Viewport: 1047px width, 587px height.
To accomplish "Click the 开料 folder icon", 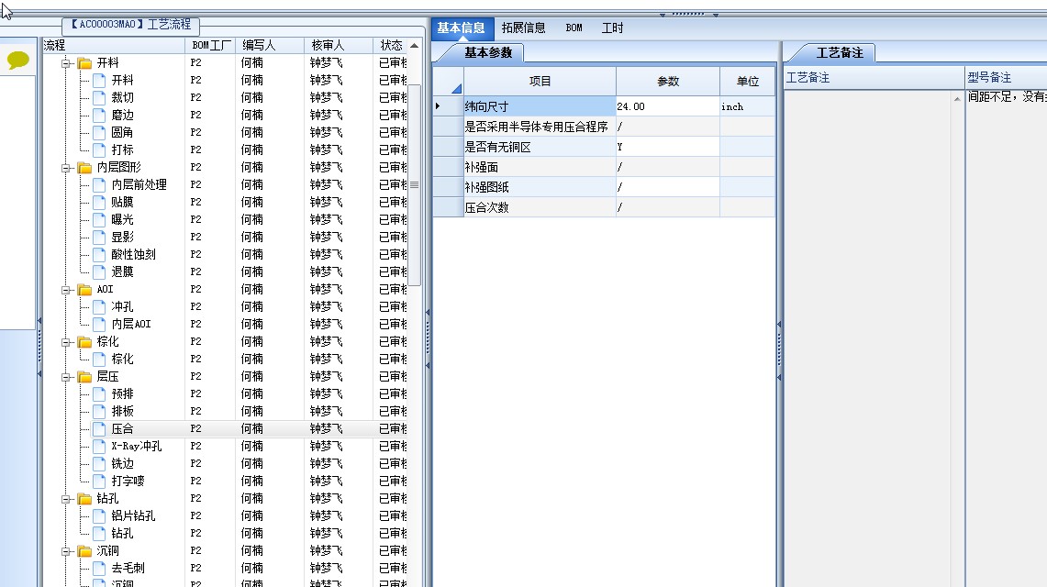I will click(84, 63).
